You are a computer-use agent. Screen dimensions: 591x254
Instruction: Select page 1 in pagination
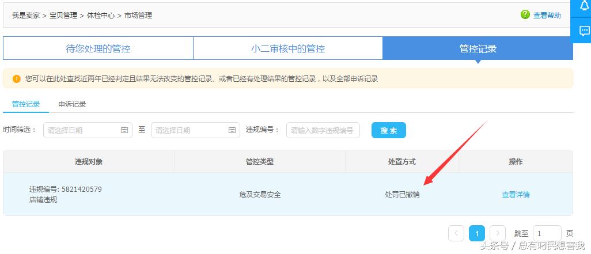click(x=477, y=233)
